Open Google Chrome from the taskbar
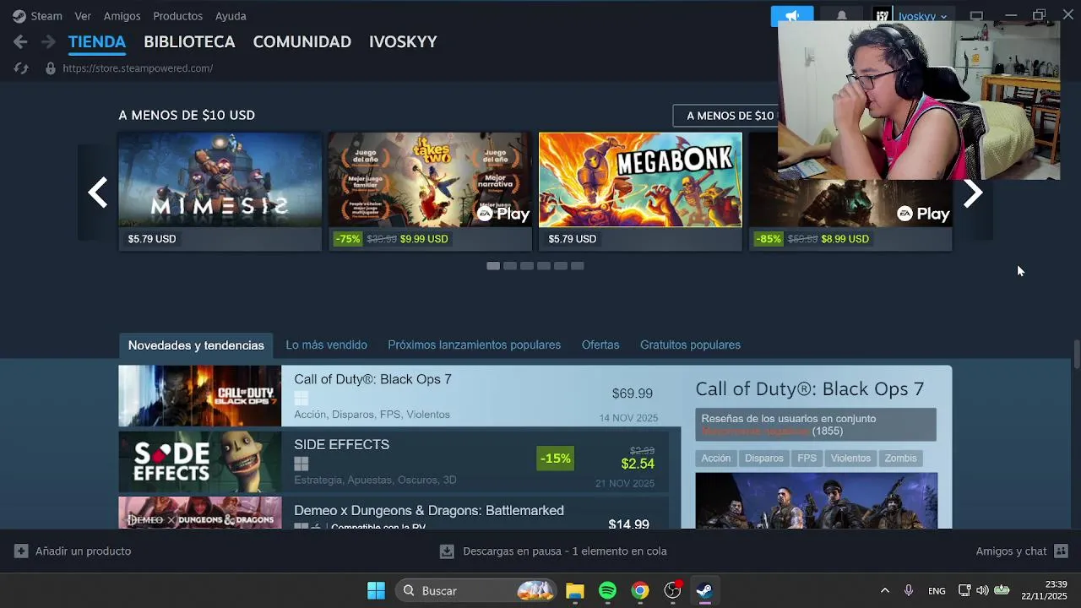 click(x=640, y=590)
